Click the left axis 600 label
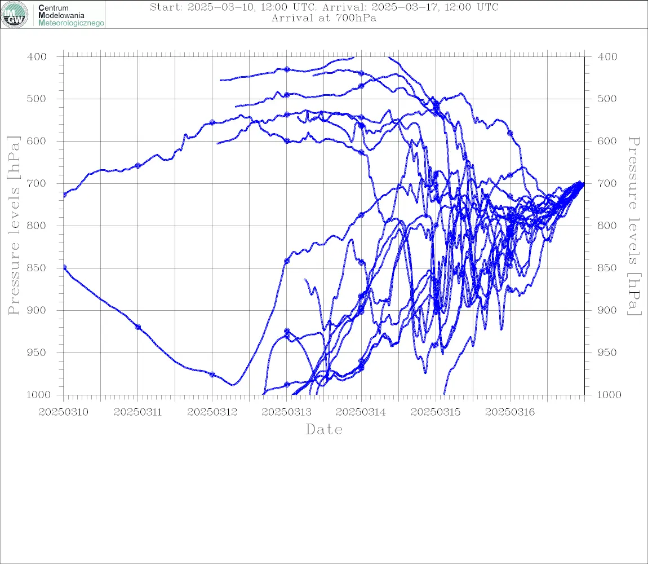Viewport: 648px width, 564px height. click(x=37, y=141)
